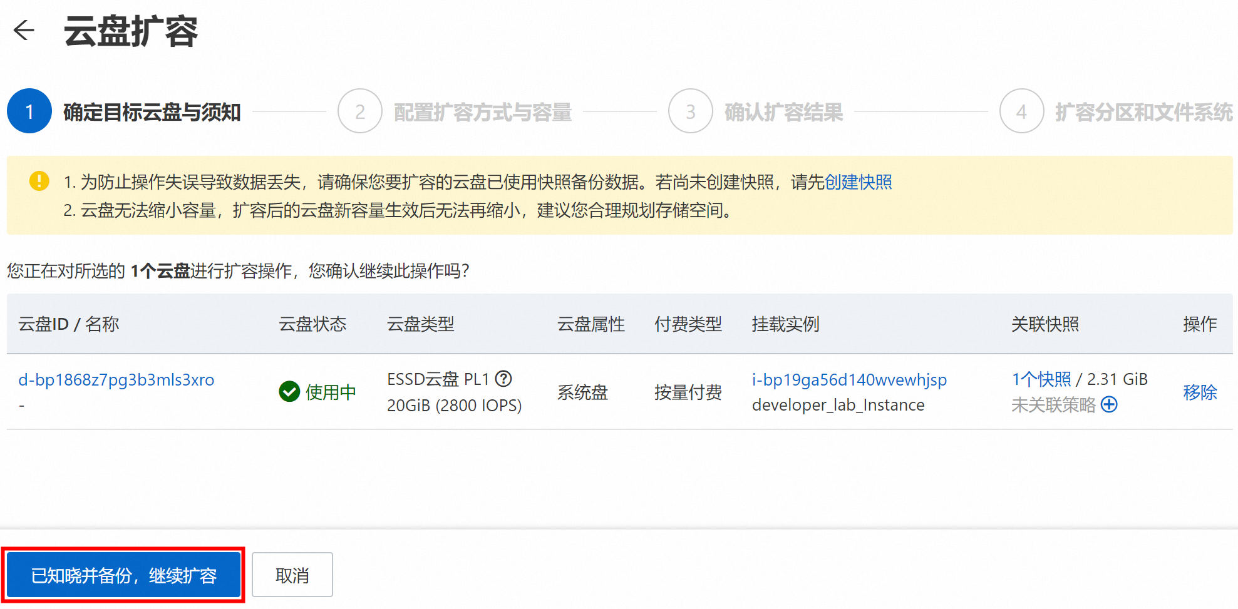Click the 云盘状态 column header
1238x609 pixels.
point(312,324)
